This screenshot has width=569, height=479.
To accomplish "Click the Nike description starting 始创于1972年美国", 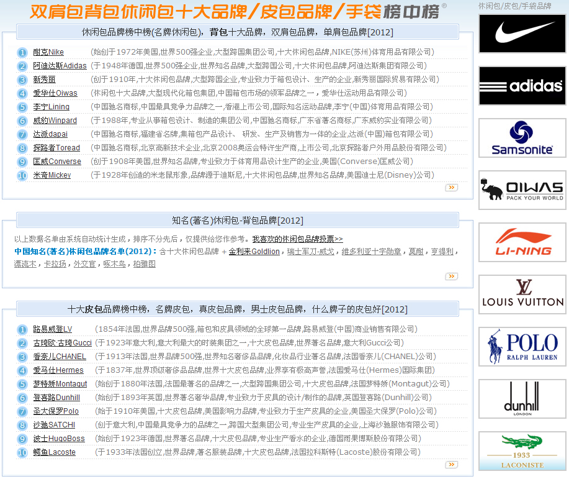I will [262, 52].
